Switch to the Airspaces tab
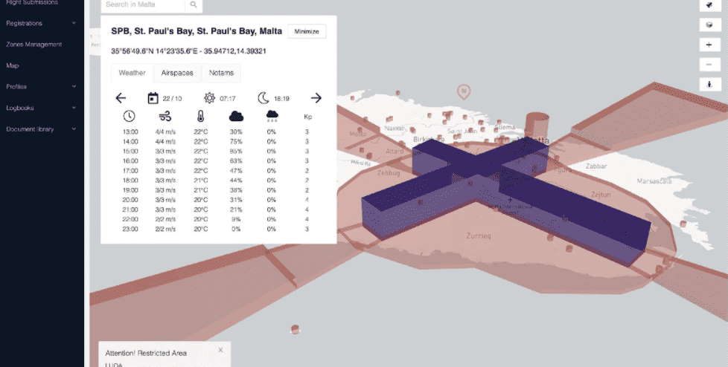Screen dimensions: 728x367 (177, 73)
